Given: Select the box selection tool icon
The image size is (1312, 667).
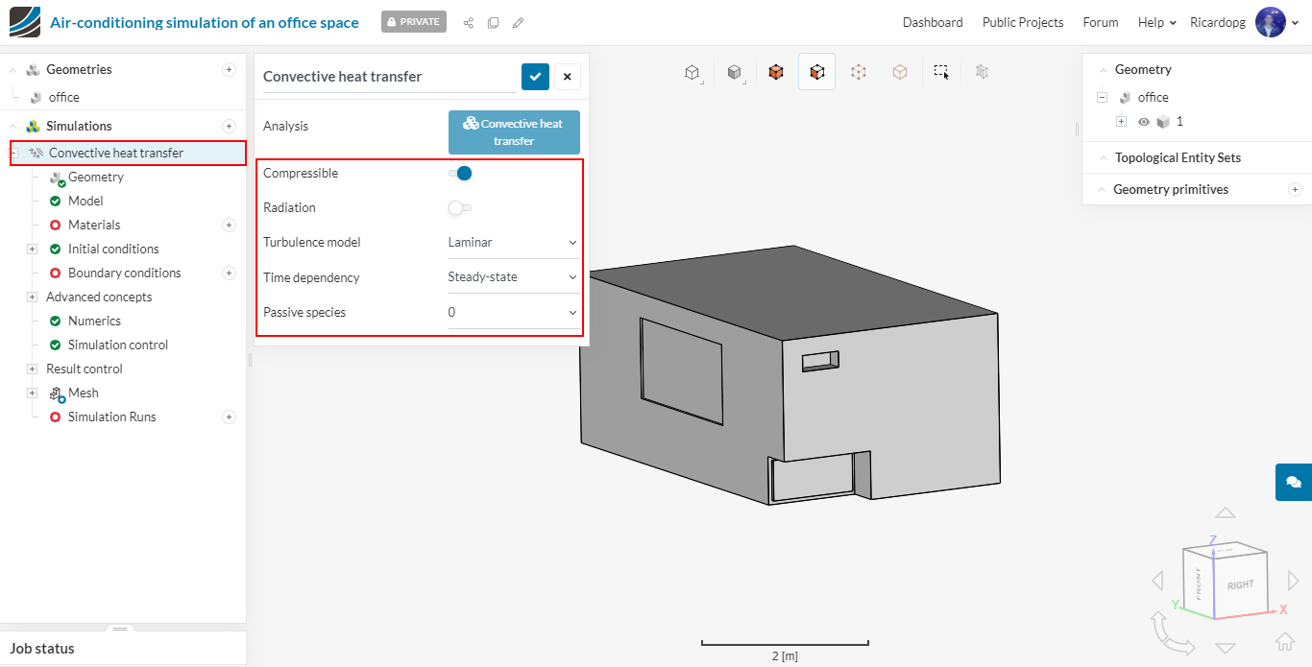Looking at the screenshot, I should (x=941, y=72).
